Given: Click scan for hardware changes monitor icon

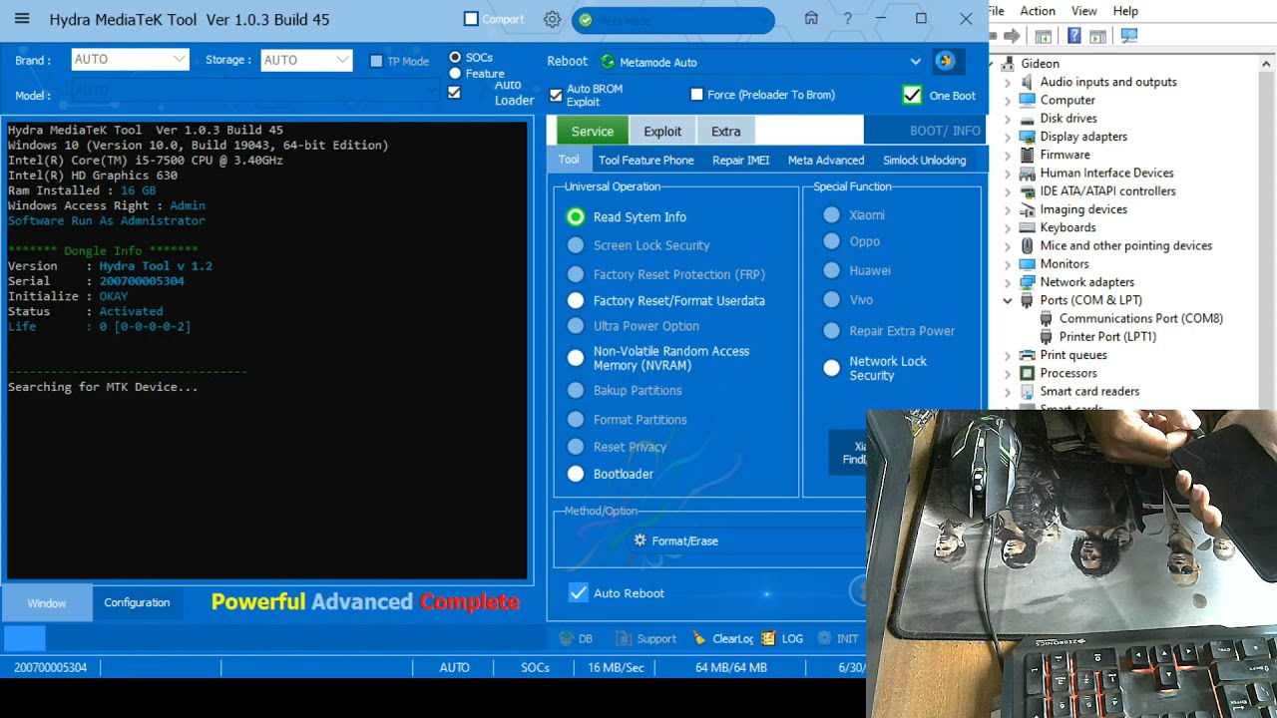Looking at the screenshot, I should [1129, 36].
